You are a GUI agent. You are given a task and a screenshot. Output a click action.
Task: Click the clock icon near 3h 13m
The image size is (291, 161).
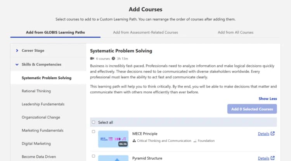tap(113, 59)
